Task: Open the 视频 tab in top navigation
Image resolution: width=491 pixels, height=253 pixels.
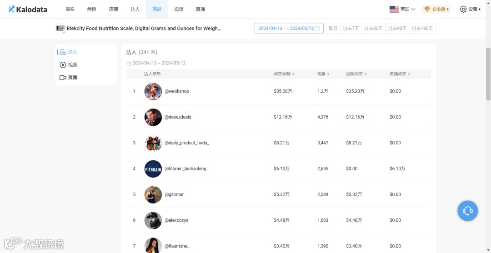Action: pyautogui.click(x=179, y=10)
